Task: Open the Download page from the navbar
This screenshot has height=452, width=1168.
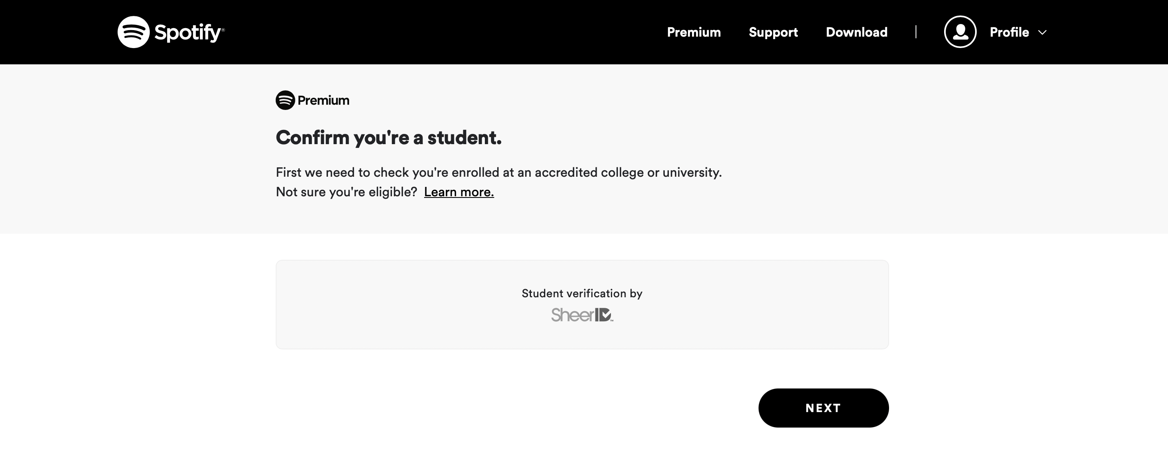Action: pyautogui.click(x=856, y=32)
